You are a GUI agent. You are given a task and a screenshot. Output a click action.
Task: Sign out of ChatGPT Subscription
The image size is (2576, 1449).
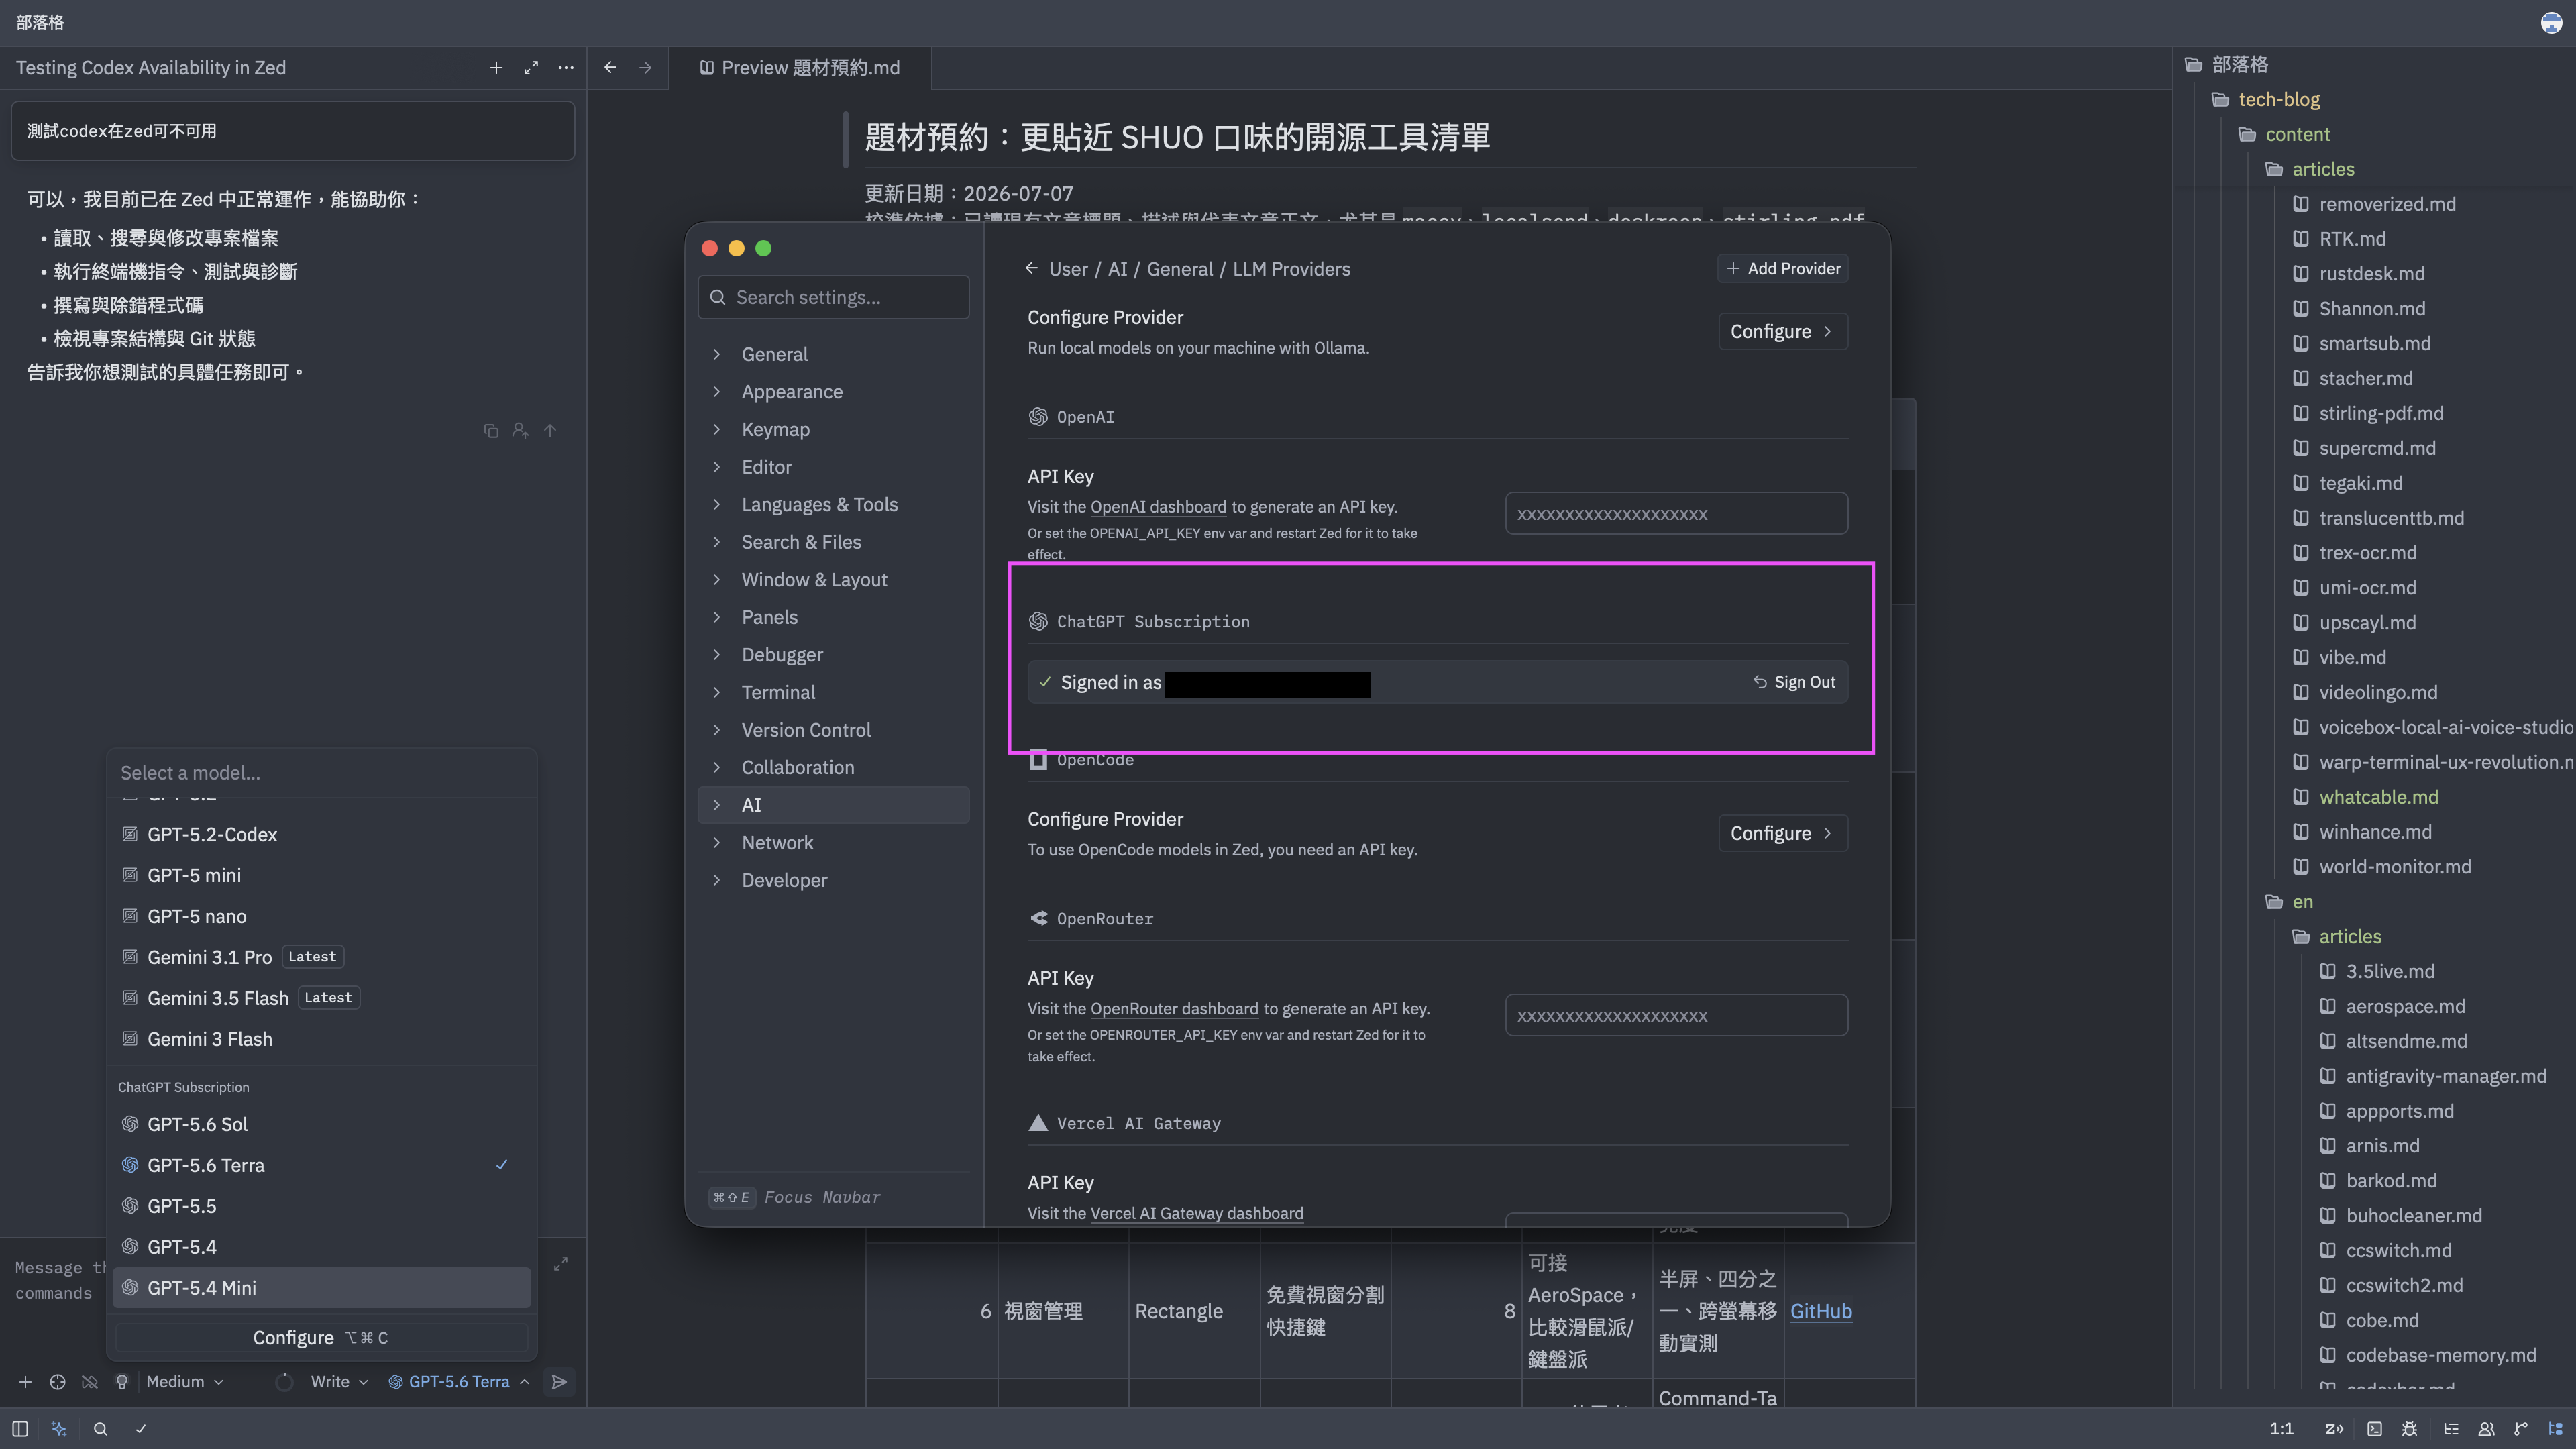[x=1794, y=682]
